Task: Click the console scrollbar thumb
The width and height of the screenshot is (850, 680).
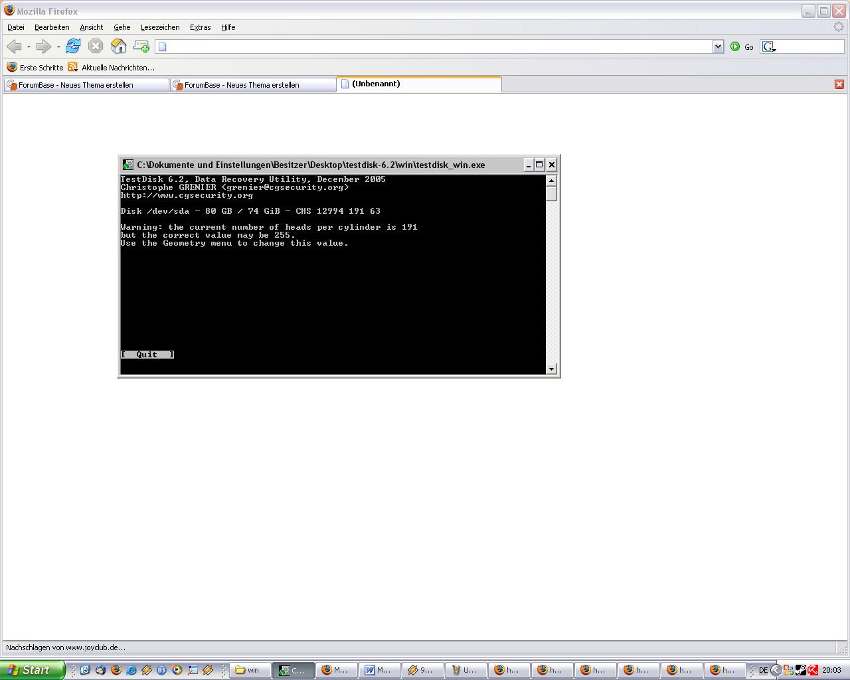Action: pos(551,193)
